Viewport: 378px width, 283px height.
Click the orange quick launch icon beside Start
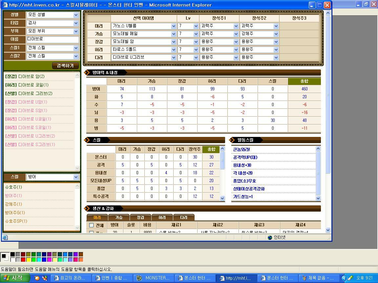pos(37,278)
